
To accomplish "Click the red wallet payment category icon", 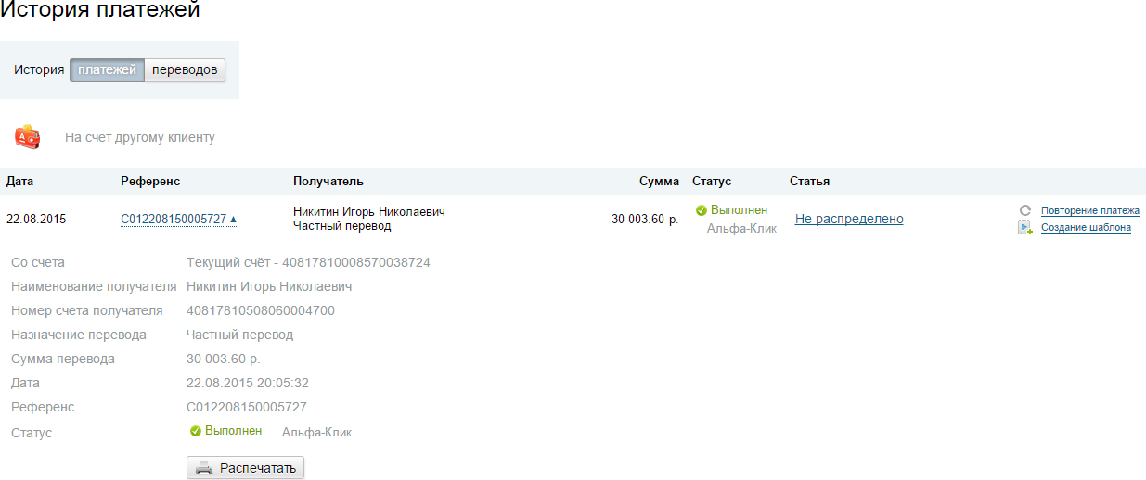I will [27, 137].
